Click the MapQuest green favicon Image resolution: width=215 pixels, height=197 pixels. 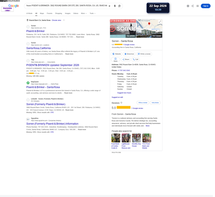[28, 83]
